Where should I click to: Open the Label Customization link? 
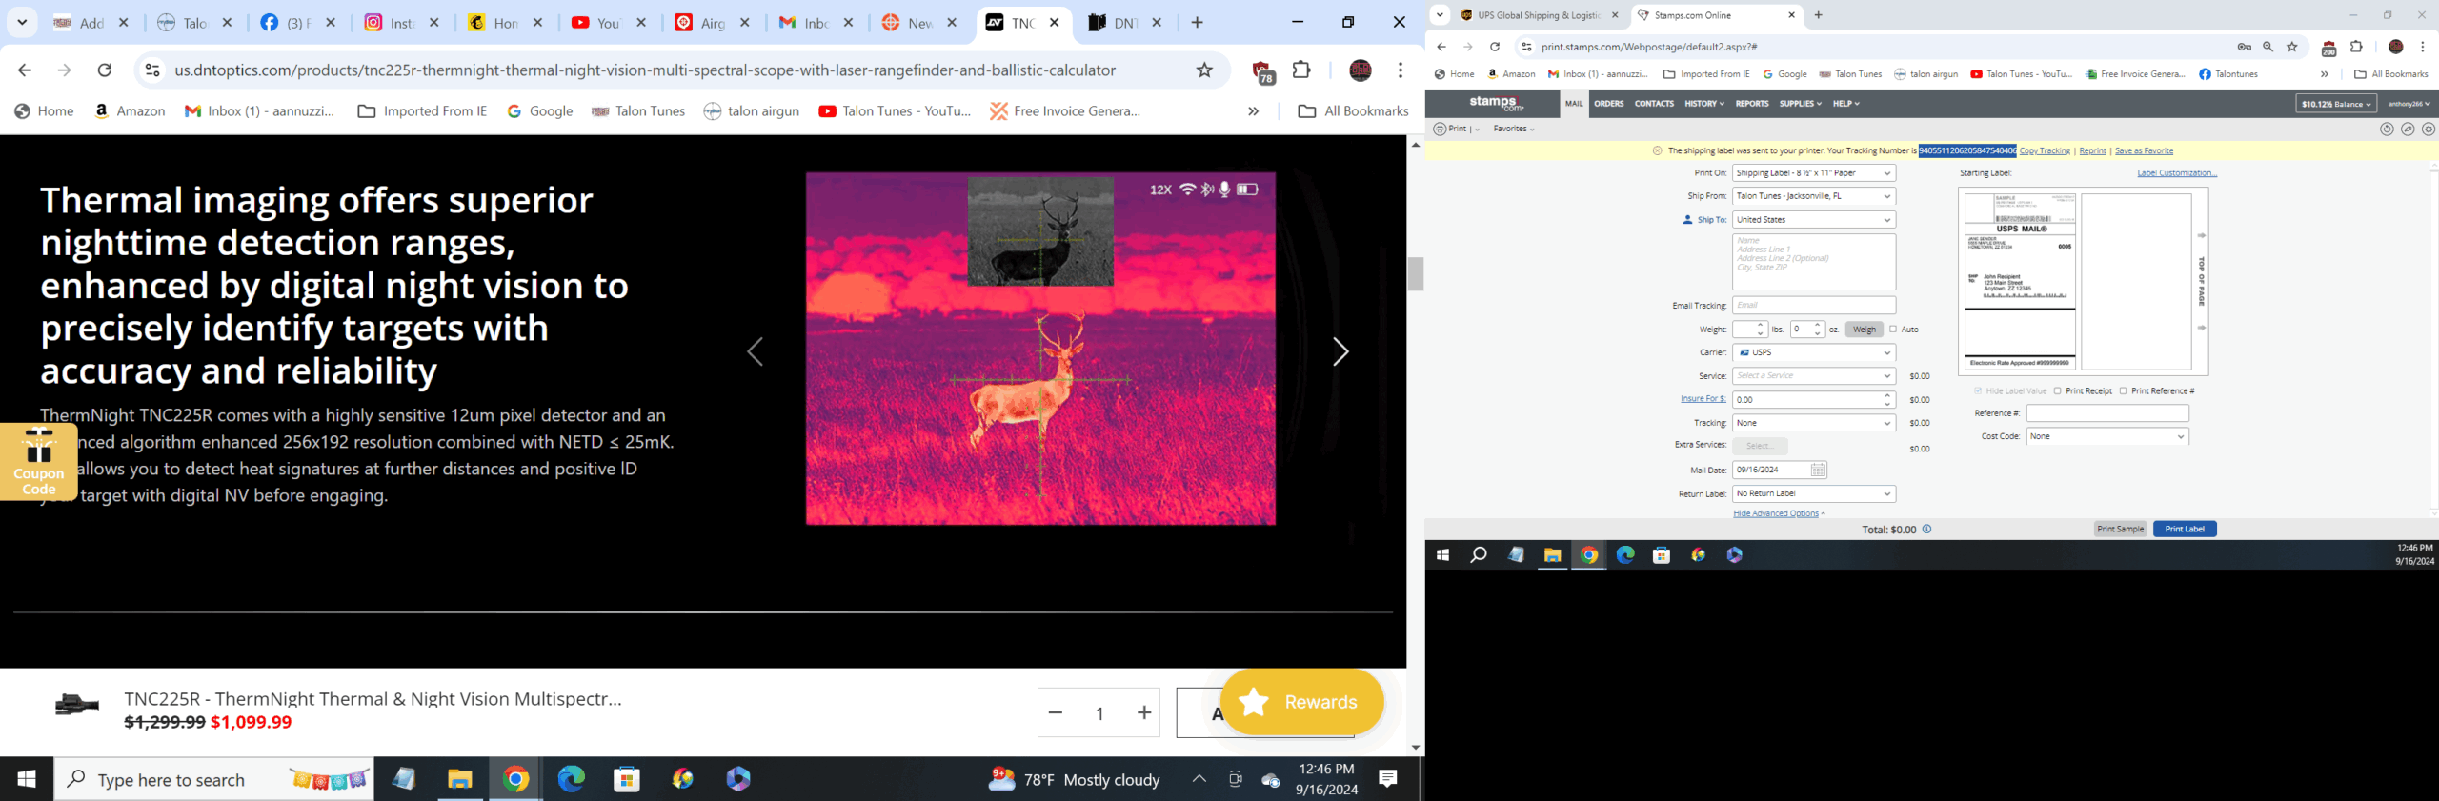2177,173
